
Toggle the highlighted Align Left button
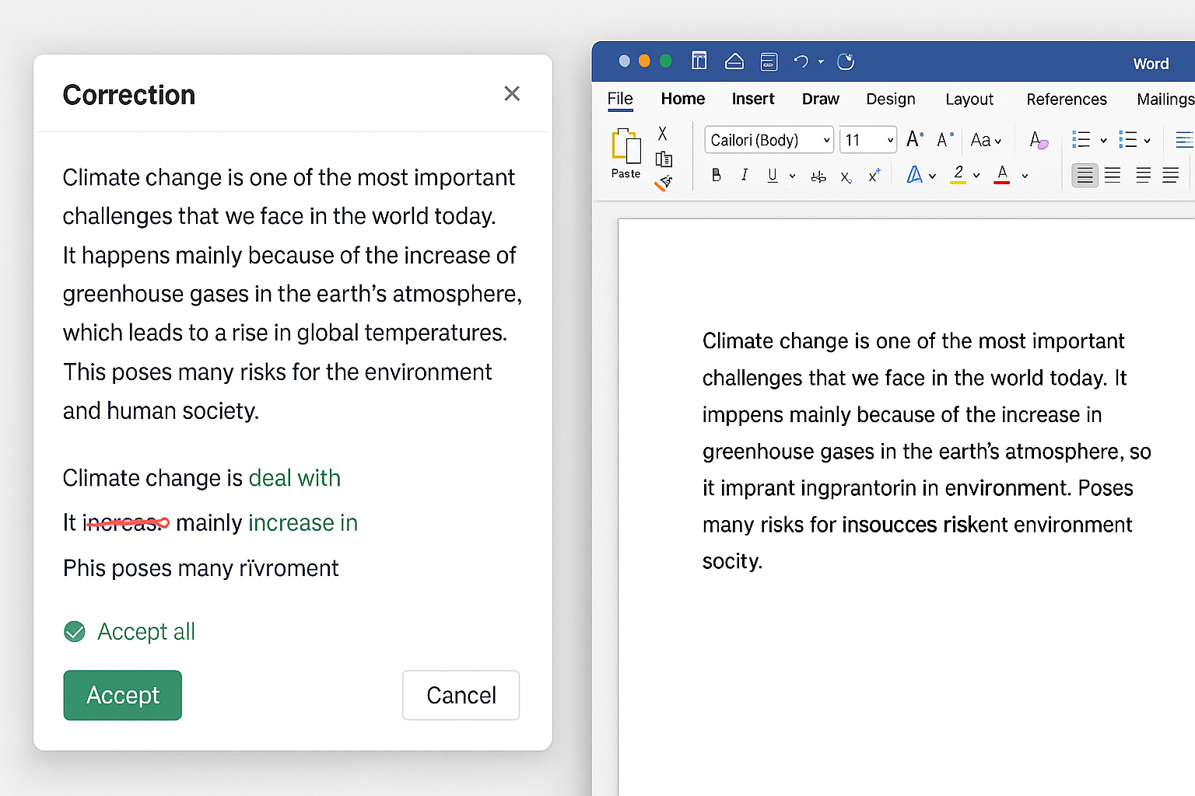coord(1085,176)
